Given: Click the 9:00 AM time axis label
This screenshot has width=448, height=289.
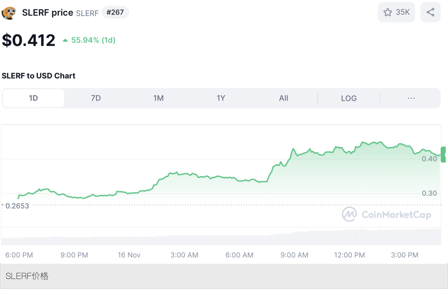Looking at the screenshot, I should click(x=294, y=255).
